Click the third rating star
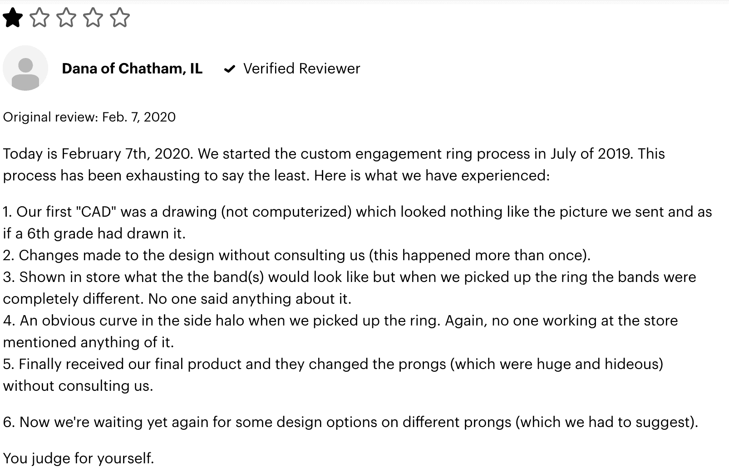Image resolution: width=729 pixels, height=476 pixels. point(66,18)
